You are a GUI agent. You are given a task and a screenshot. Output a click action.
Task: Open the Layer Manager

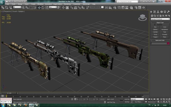pyautogui.click(x=115, y=7)
